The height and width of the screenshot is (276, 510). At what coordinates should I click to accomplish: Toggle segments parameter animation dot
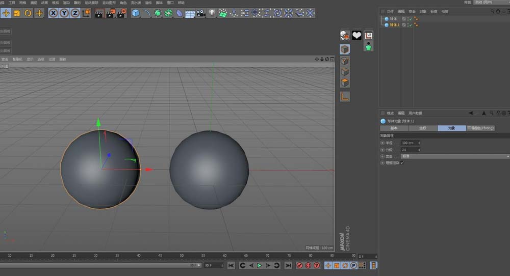[382, 150]
